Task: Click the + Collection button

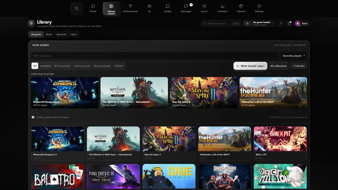Action: pos(298,66)
